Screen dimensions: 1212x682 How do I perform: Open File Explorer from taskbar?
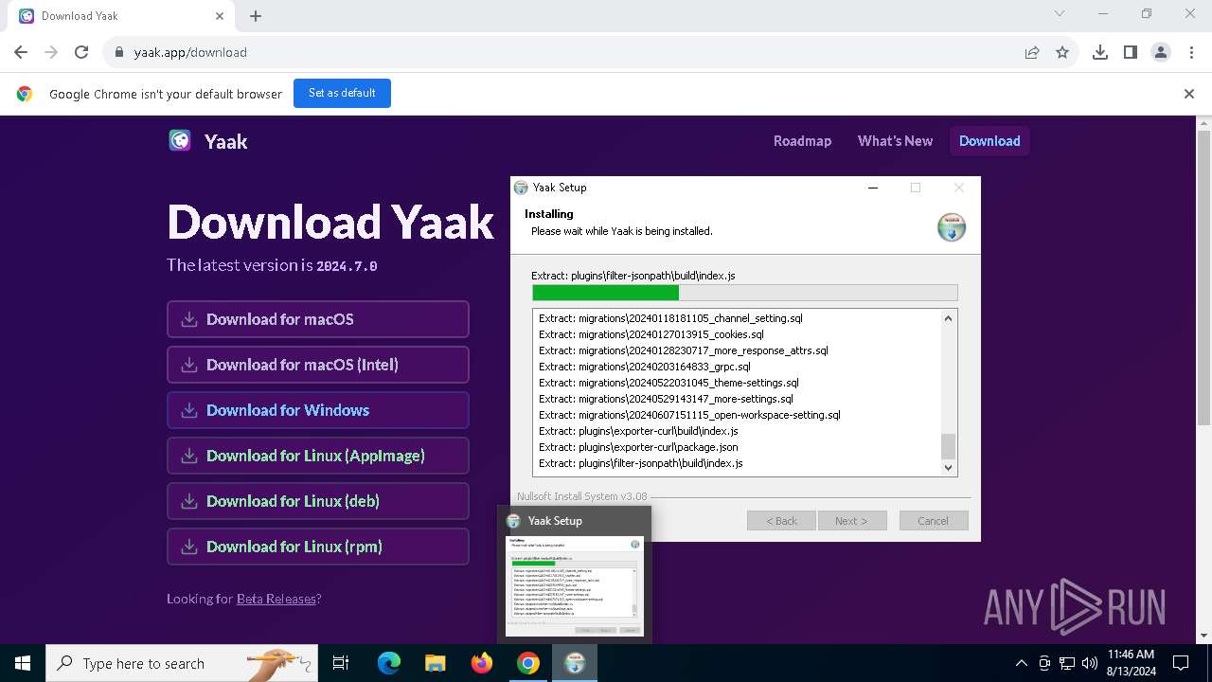click(435, 663)
